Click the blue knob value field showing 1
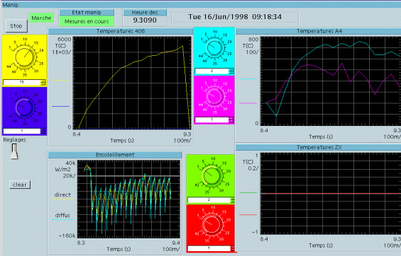 (x=22, y=132)
